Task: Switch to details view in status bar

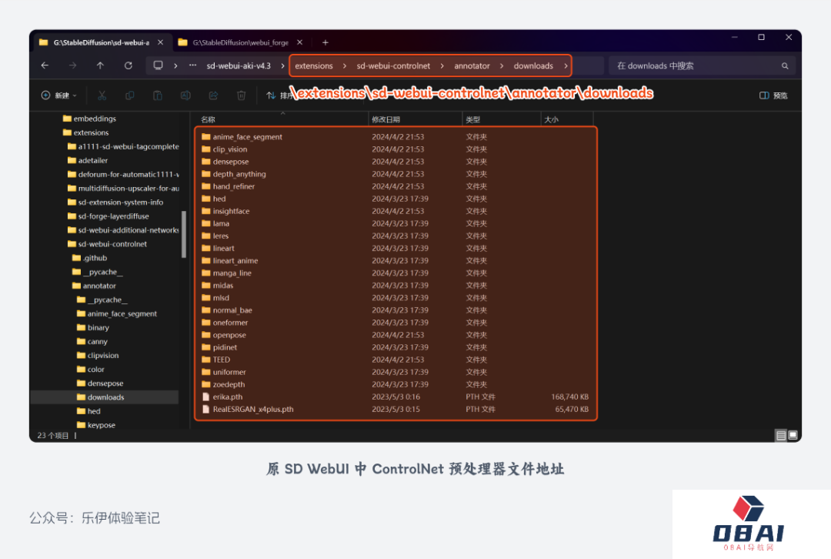Action: pos(781,436)
